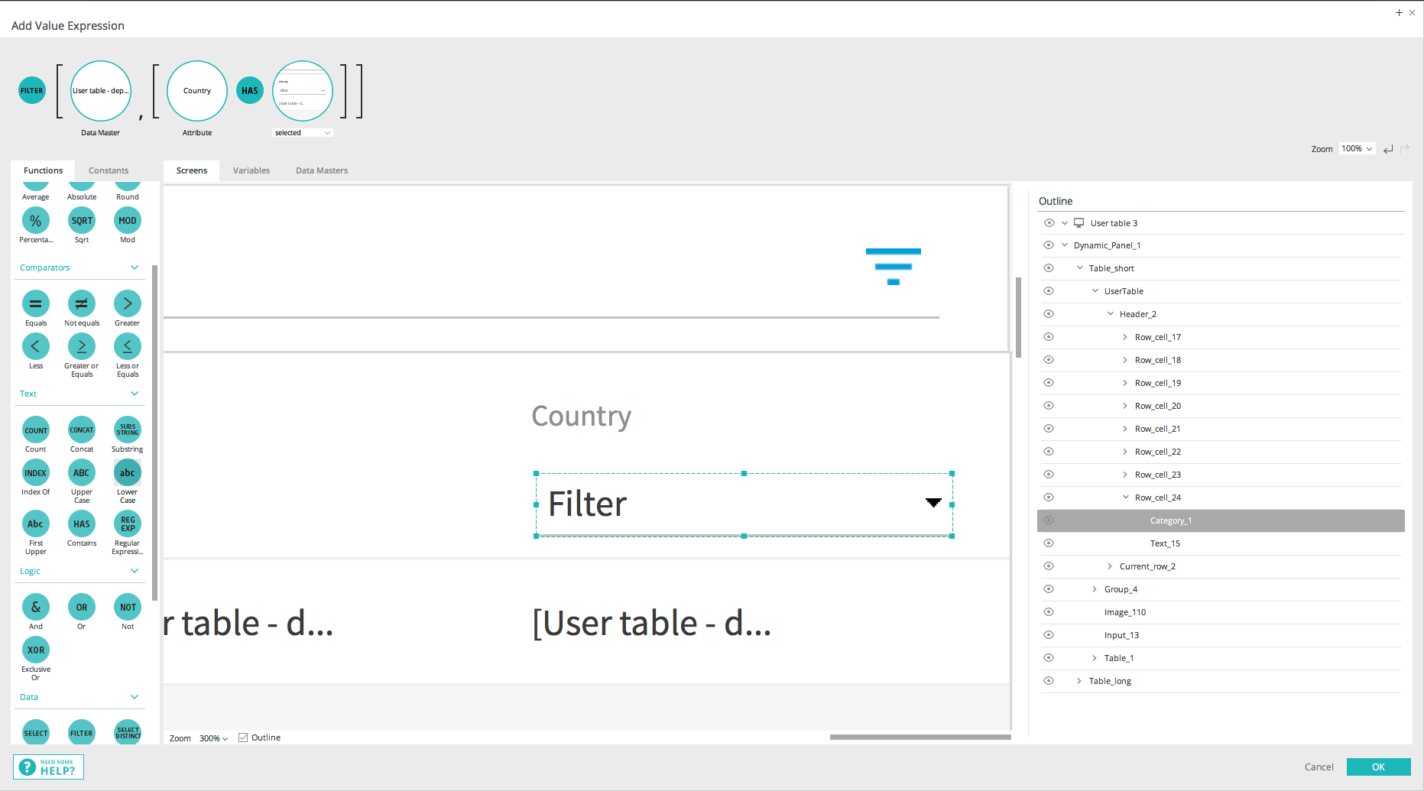Click Cancel to discard expression
This screenshot has width=1424, height=791.
coord(1319,767)
